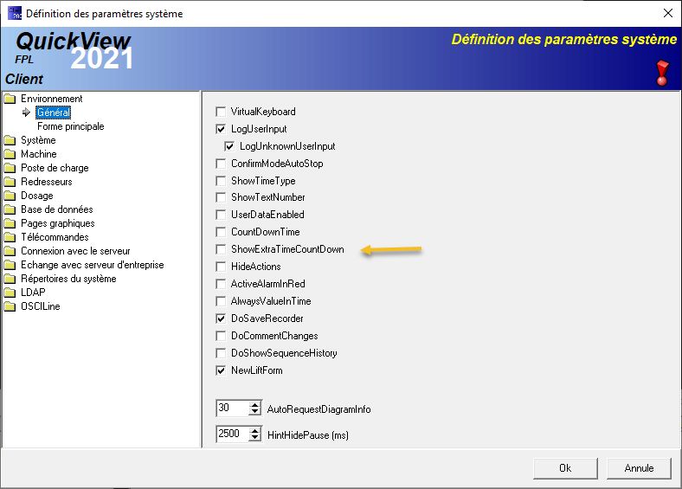Enable the VirtualKeyboard checkbox
Viewport: 682px width, 489px height.
pos(221,112)
